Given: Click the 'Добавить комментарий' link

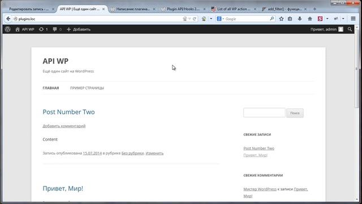Looking at the screenshot, I should click(x=64, y=126).
